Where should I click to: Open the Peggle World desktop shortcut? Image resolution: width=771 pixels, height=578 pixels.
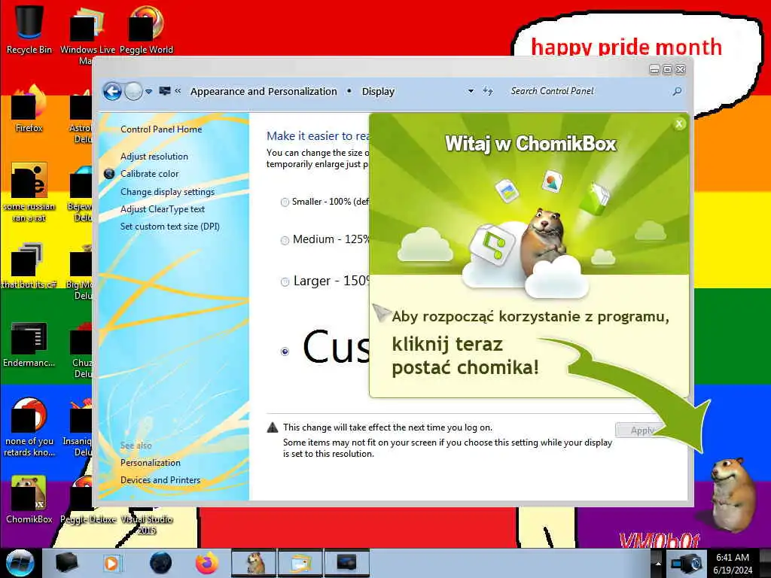coord(146,29)
